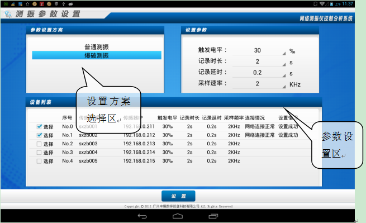Click the 记录延时 value field showing 0.2
The image size is (366, 223).
[259, 73]
